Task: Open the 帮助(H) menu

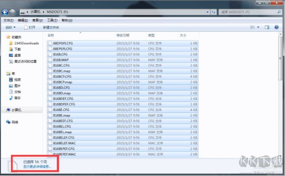Action: pos(67,20)
